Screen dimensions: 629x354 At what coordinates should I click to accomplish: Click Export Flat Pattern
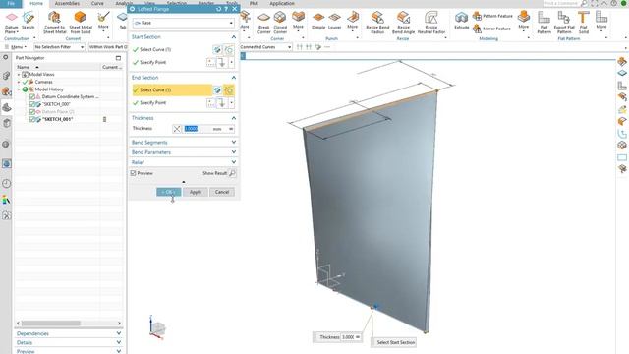(564, 23)
